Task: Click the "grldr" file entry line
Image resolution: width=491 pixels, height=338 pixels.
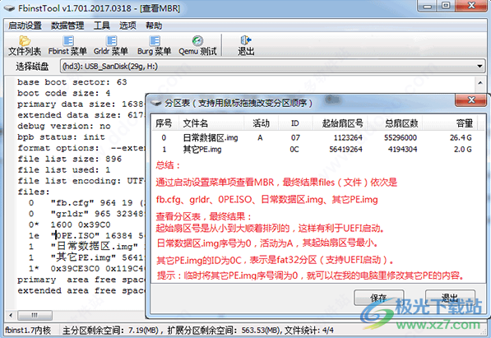Action: click(x=86, y=214)
